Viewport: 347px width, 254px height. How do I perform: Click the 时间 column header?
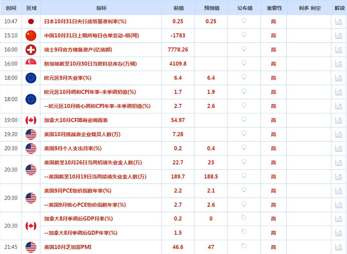point(11,8)
